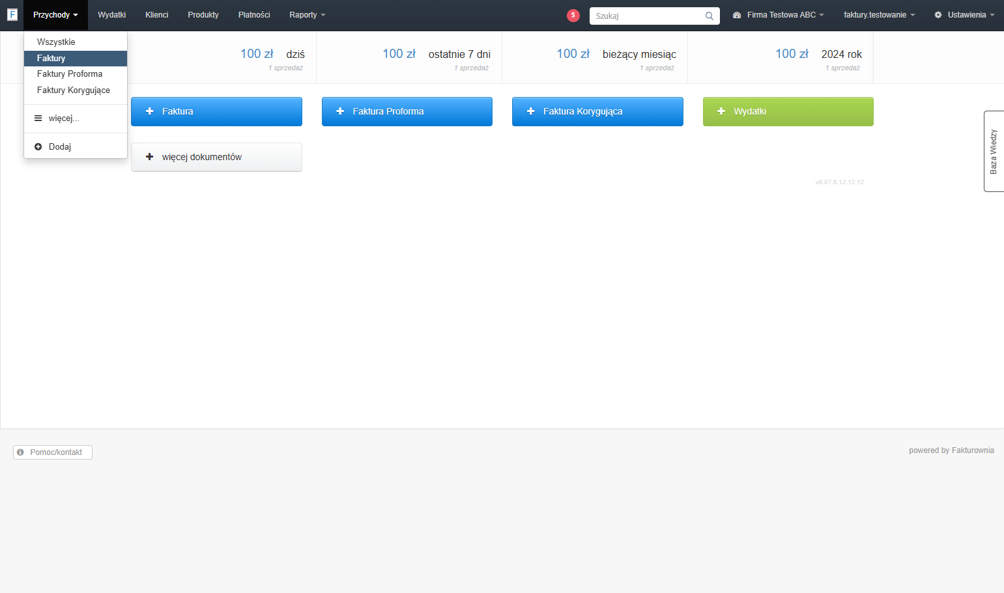
Task: Open Klienci in the top navigation
Action: 157,15
